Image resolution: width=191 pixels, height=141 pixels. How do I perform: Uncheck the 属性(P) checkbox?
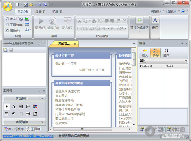[7, 30]
